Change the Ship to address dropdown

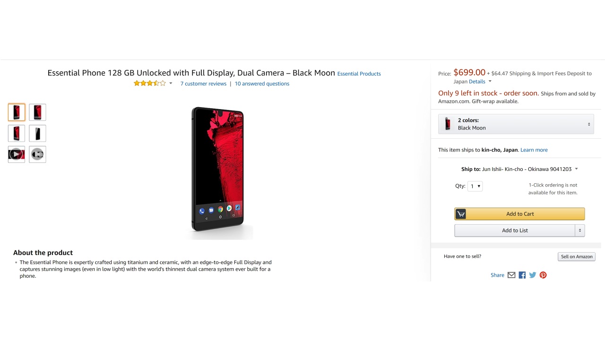519,169
